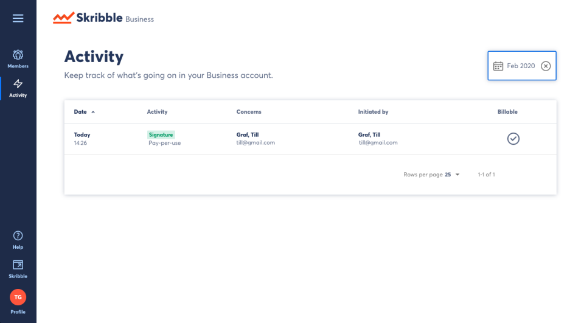The width and height of the screenshot is (584, 323).
Task: Toggle the Billable checkmark circle
Action: click(x=513, y=139)
